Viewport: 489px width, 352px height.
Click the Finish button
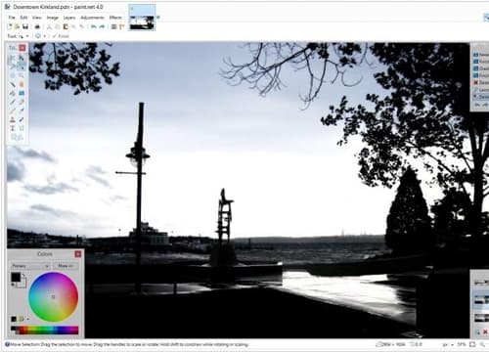[x=61, y=36]
